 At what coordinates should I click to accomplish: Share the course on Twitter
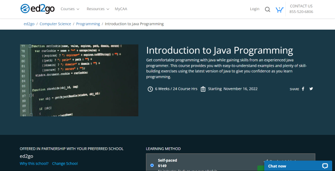311,89
